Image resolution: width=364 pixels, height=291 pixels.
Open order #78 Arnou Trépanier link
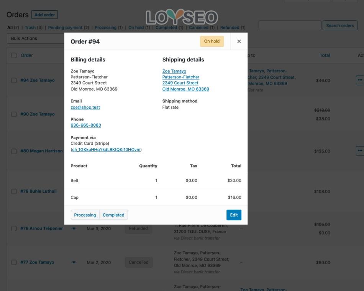coord(41,228)
